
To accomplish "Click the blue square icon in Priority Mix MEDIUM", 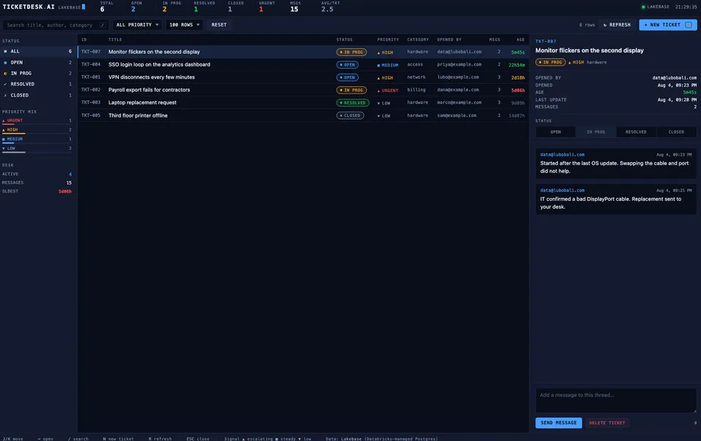I will pos(4,139).
